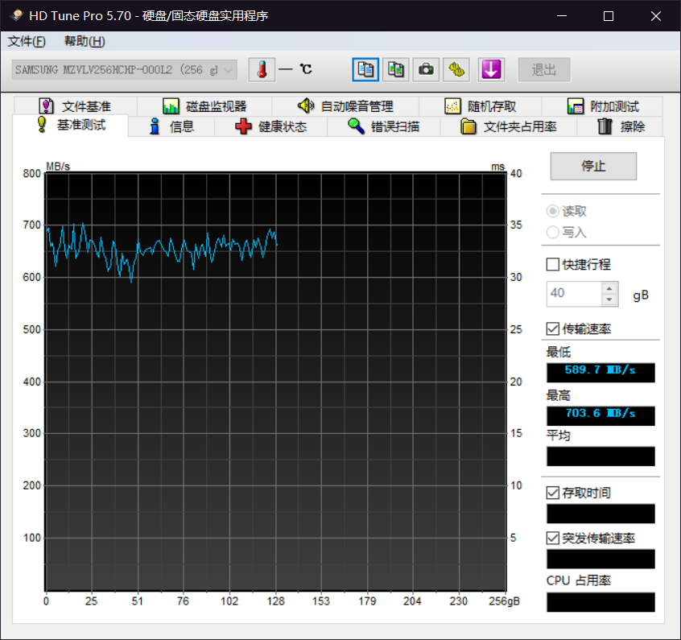Click the purple download arrow icon
The image size is (681, 640).
click(x=491, y=69)
